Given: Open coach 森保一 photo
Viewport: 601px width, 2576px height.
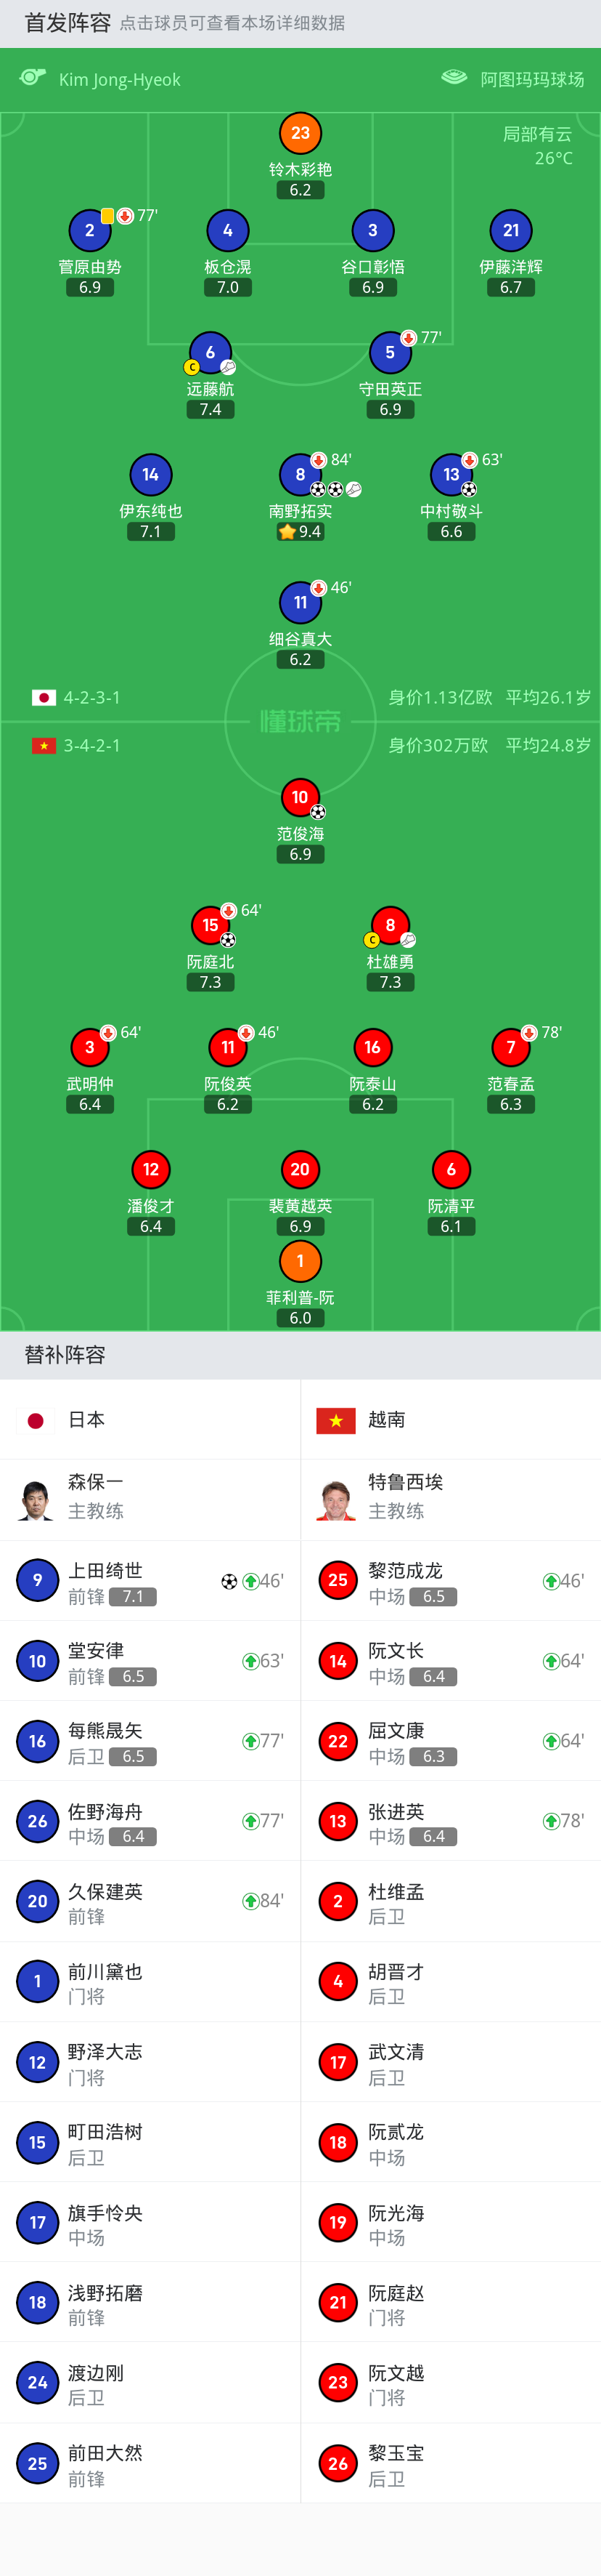Looking at the screenshot, I should (36, 1499).
